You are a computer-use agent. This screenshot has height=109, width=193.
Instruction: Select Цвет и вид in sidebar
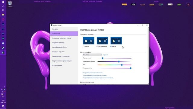[64, 34]
